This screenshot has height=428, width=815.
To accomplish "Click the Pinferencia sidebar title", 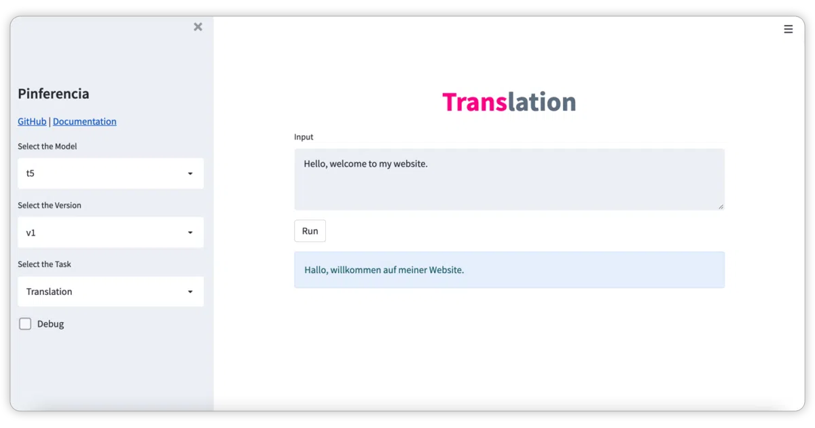I will tap(54, 94).
